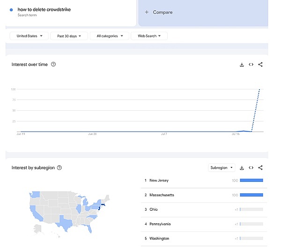Select Massachusetts in subregion list
281x249 pixels.
point(162,195)
